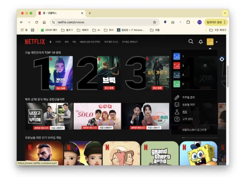This screenshot has width=240, height=177.
Task: Open 시리즈 in Netflix navigation
Action: click(x=58, y=42)
